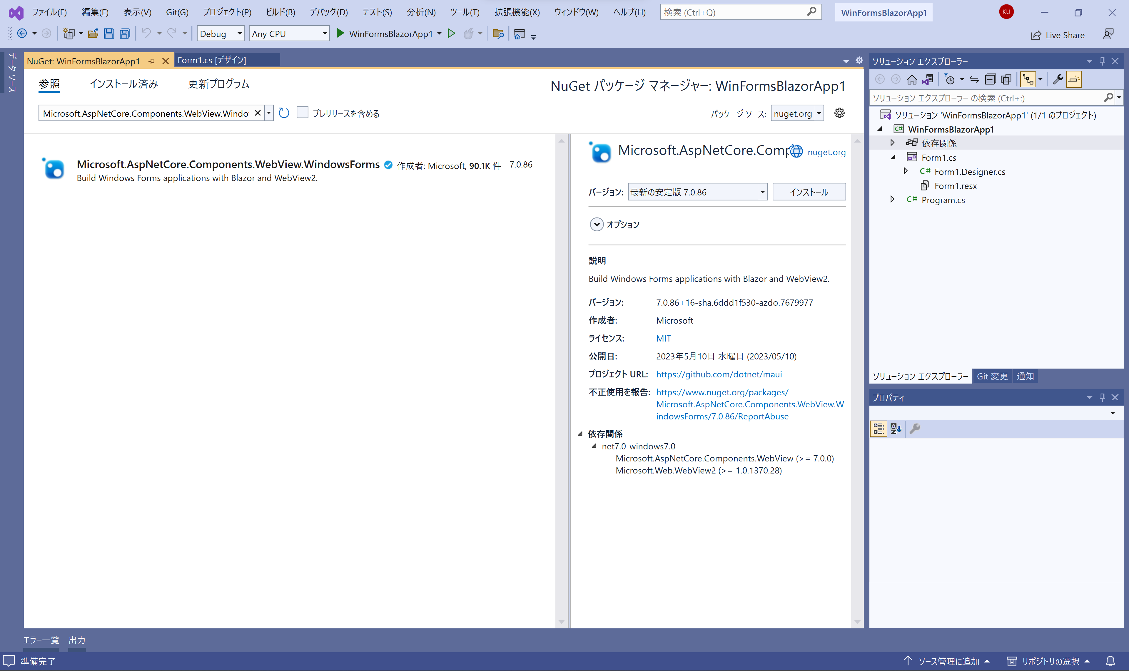1129x671 pixels.
Task: Click Solution Explorer home icon
Action: click(x=912, y=80)
